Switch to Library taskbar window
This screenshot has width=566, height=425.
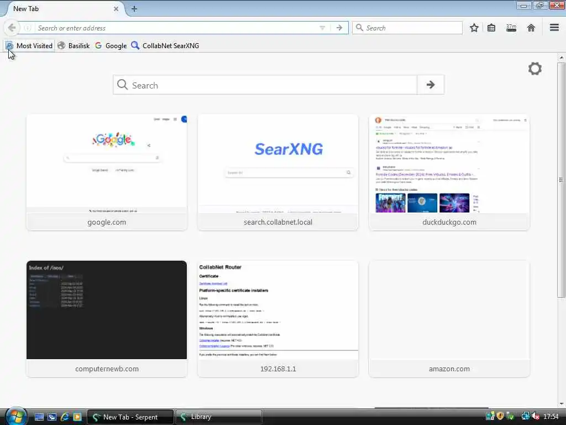(x=219, y=417)
